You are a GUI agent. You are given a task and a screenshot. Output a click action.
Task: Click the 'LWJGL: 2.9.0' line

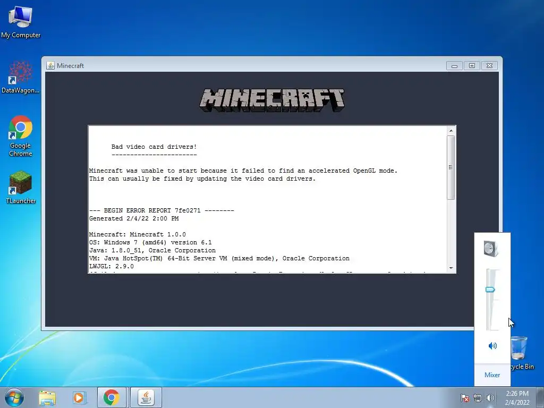tap(112, 267)
